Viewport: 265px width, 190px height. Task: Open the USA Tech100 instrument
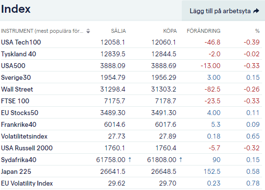(21, 42)
